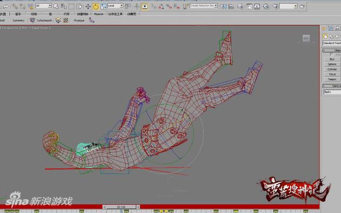Open the Material Editor icon
The image size is (341, 213).
click(266, 7)
